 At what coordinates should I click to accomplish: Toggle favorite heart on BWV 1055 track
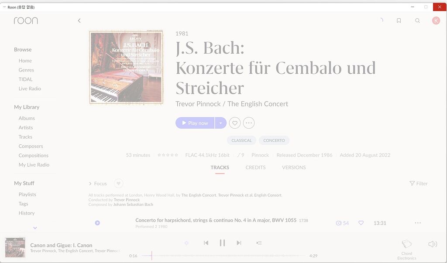[x=361, y=223]
